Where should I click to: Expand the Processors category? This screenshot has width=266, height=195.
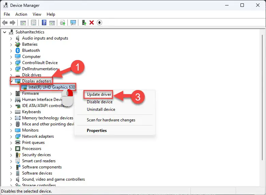(x=11, y=149)
